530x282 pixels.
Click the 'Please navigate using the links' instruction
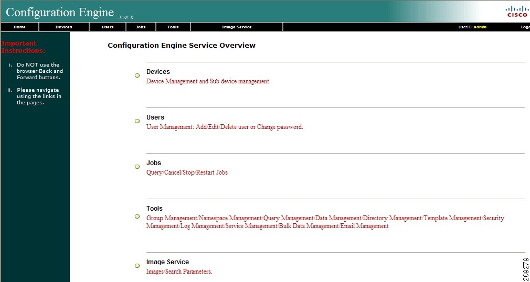[x=39, y=96]
